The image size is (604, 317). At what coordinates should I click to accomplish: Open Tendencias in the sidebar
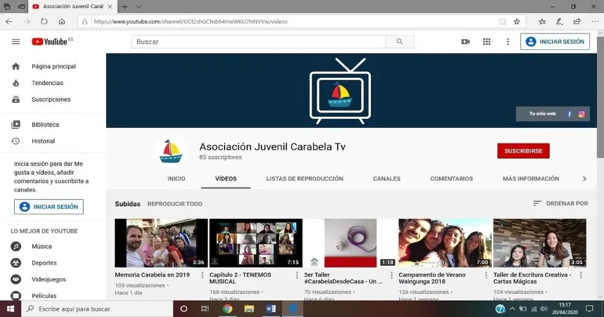47,83
